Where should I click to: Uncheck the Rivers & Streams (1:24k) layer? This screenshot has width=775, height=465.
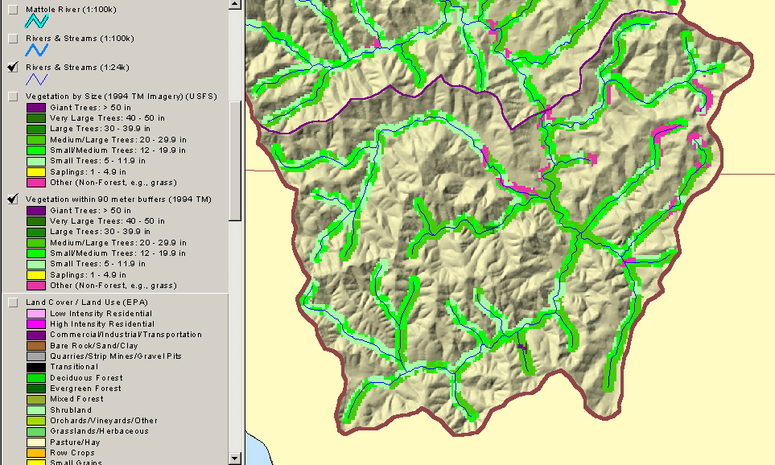pos(14,68)
